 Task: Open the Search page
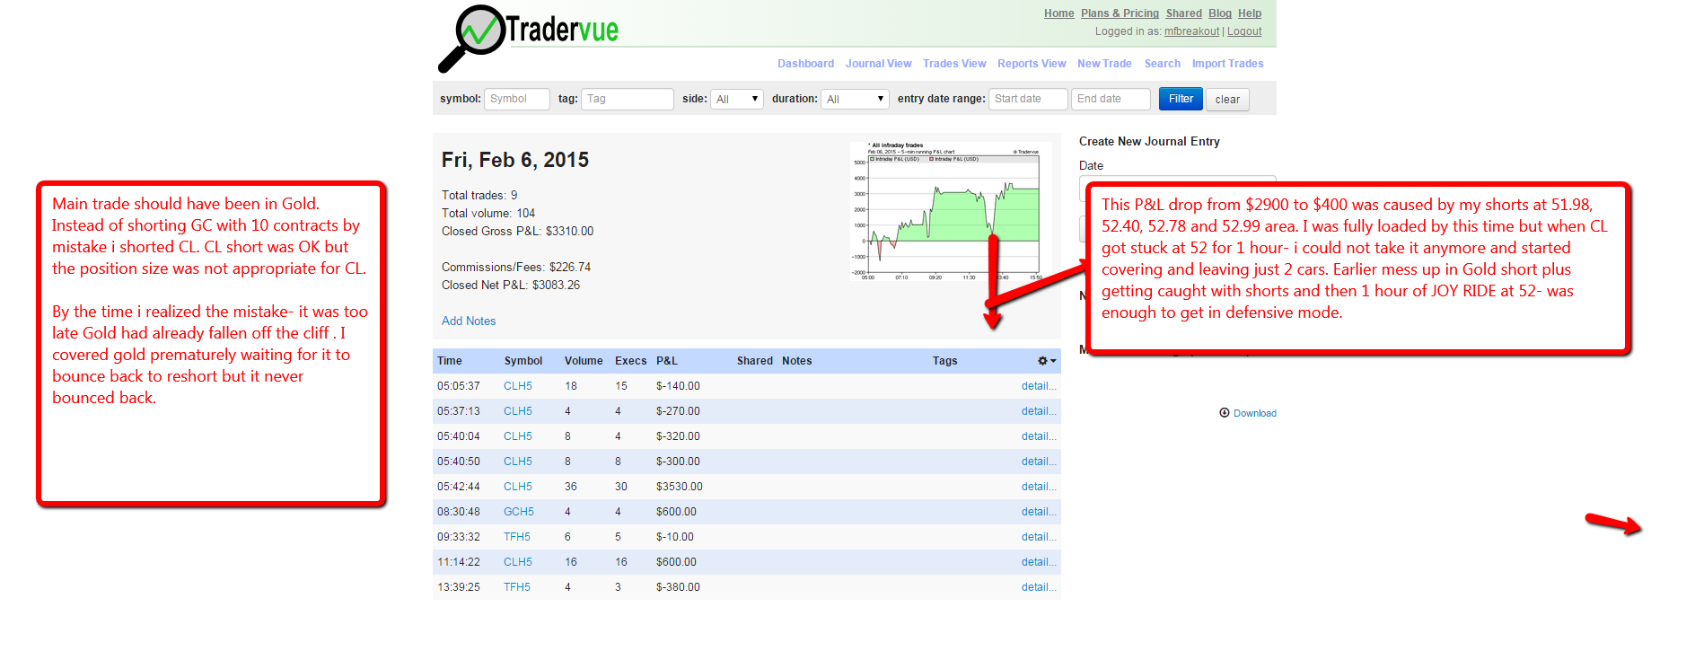(1162, 64)
